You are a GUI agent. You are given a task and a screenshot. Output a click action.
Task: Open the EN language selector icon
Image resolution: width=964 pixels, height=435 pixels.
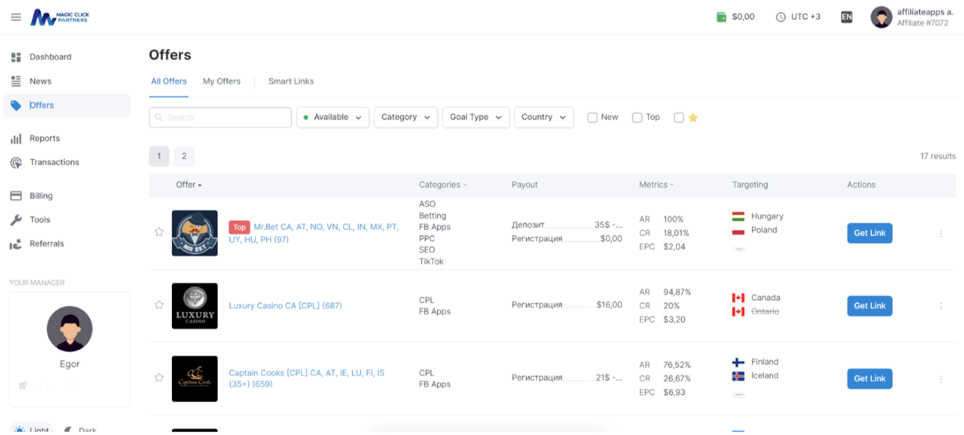846,17
